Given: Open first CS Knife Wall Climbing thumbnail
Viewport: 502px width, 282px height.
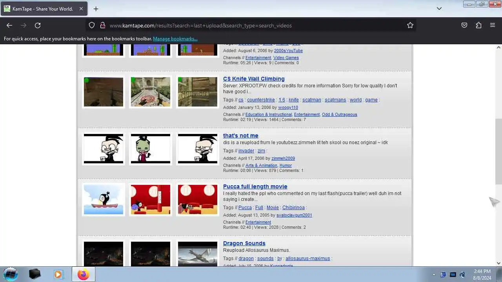Looking at the screenshot, I should pos(104,92).
